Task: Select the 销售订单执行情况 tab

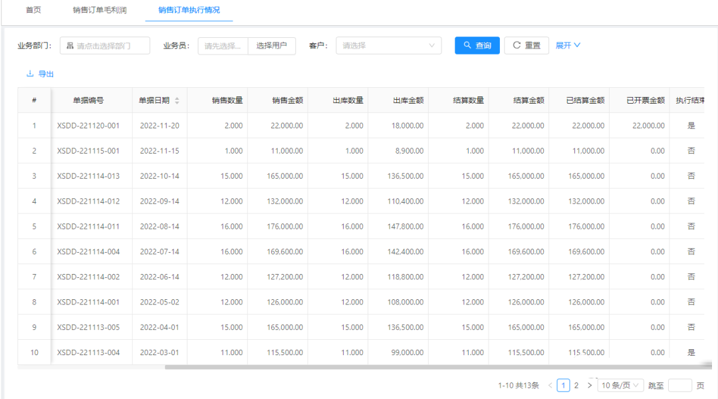Action: (x=189, y=10)
